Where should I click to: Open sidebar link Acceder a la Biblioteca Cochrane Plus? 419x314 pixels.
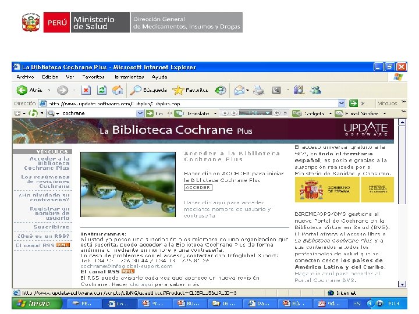(47, 163)
